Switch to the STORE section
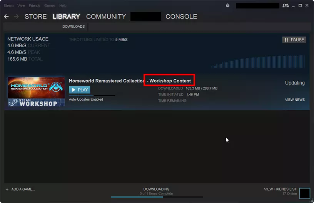 (x=36, y=17)
